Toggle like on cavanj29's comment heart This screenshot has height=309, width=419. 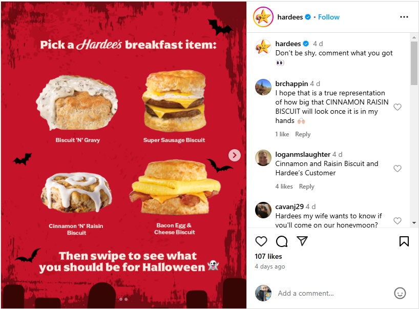click(397, 221)
